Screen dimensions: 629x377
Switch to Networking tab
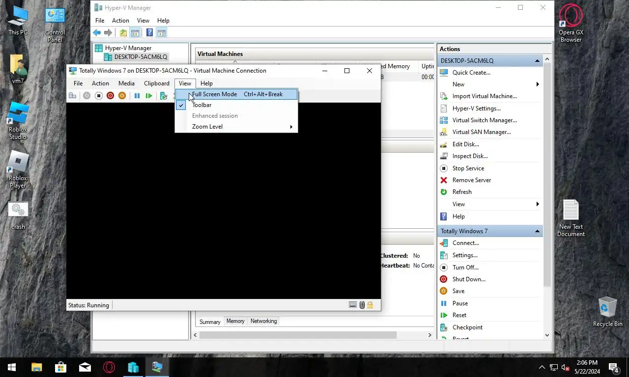pos(264,321)
